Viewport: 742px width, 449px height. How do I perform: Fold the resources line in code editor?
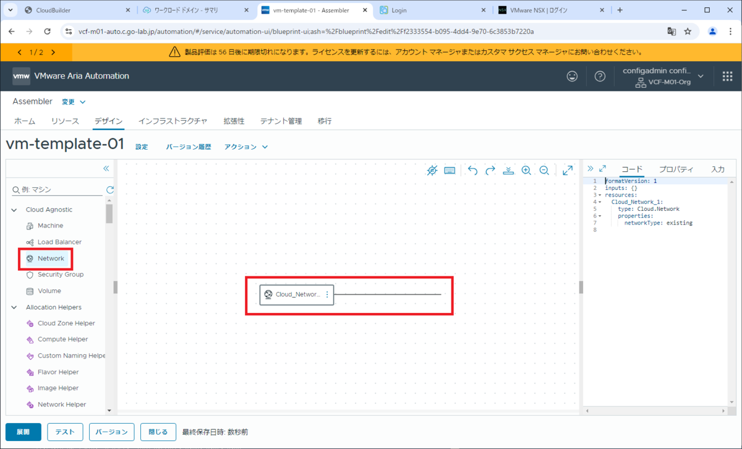(x=600, y=195)
